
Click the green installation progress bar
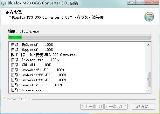(x=80, y=37)
